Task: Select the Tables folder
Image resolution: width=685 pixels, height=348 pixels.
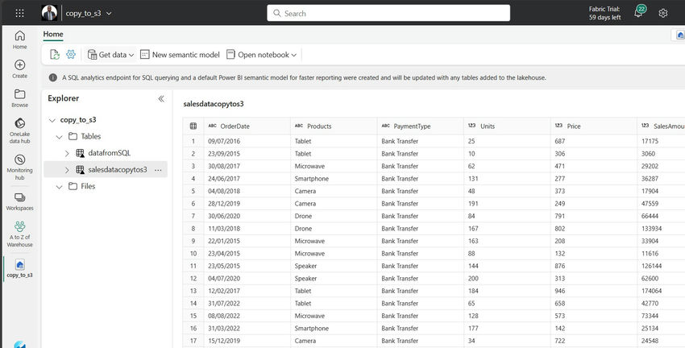Action: [x=90, y=136]
